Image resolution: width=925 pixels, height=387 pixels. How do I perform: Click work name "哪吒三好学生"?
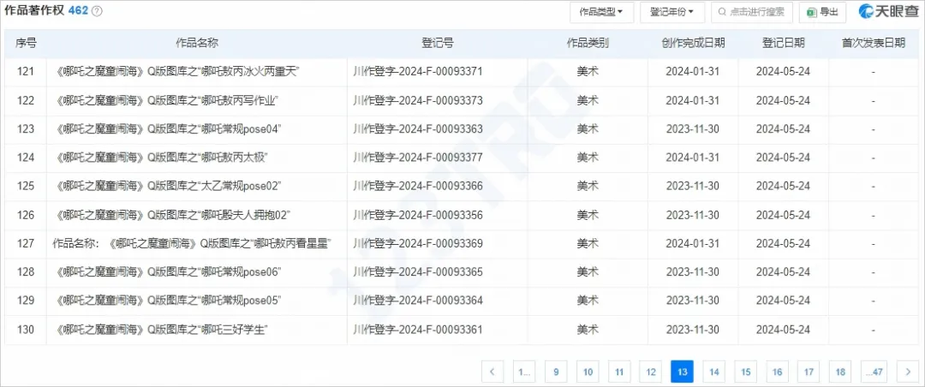click(162, 329)
